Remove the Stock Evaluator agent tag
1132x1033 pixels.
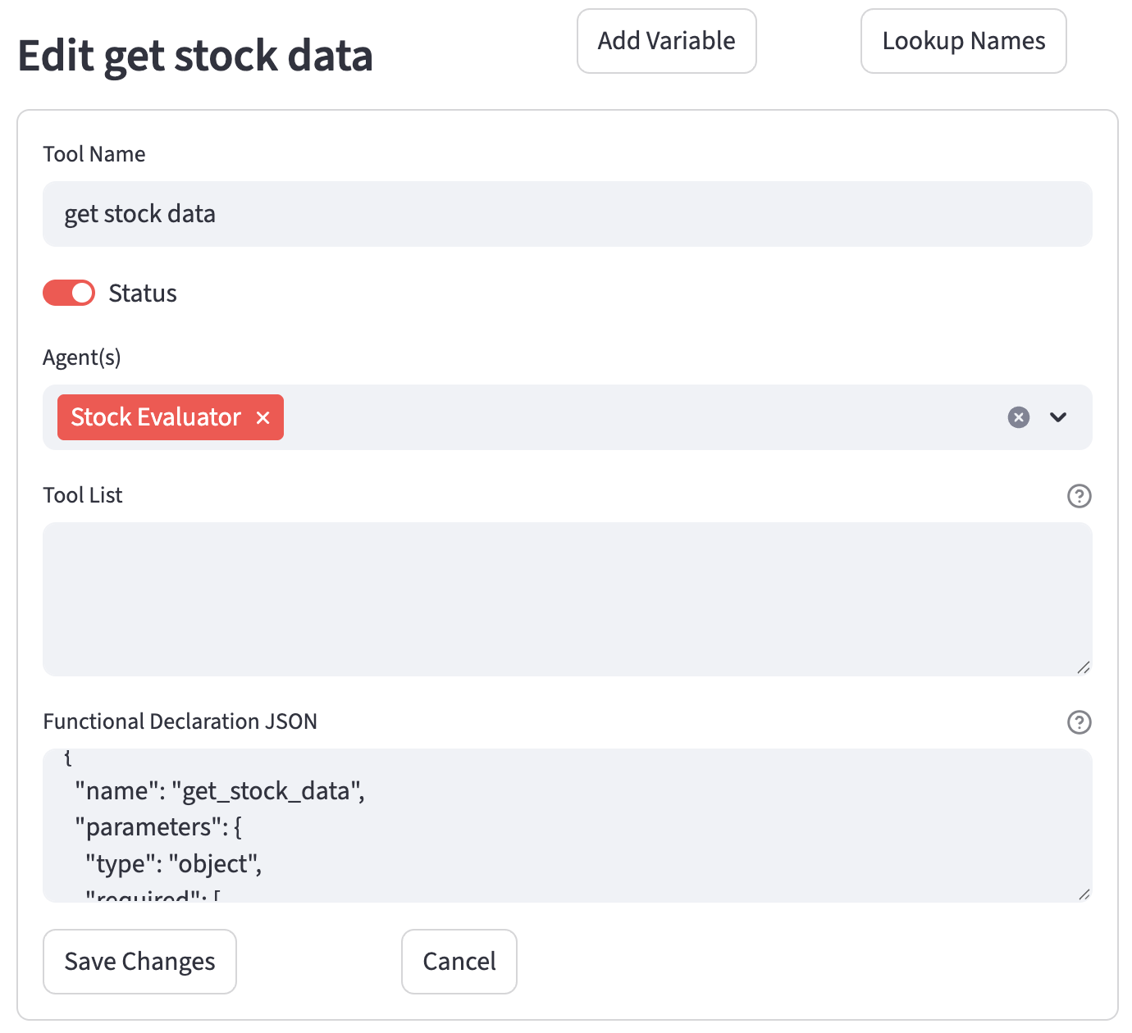coord(262,418)
